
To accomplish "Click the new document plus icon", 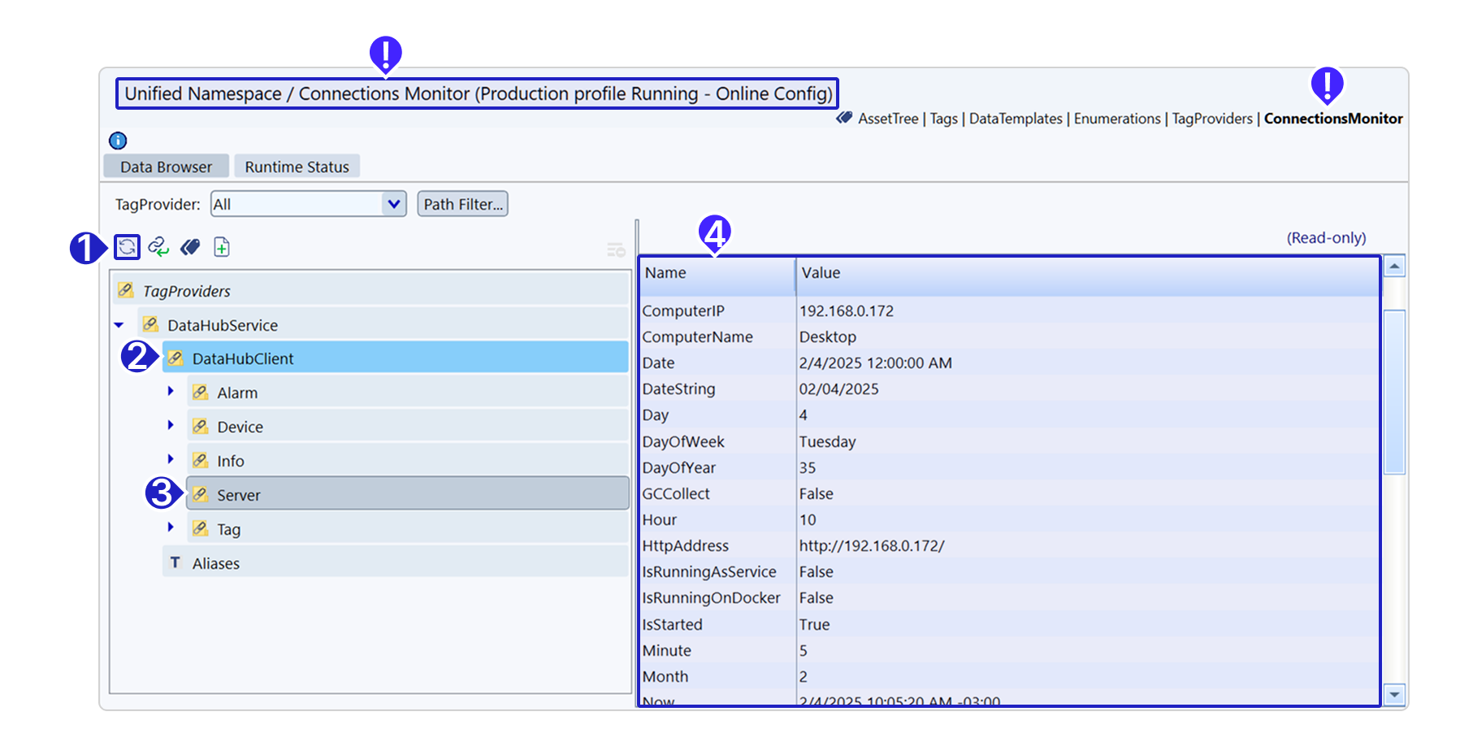I will [222, 246].
